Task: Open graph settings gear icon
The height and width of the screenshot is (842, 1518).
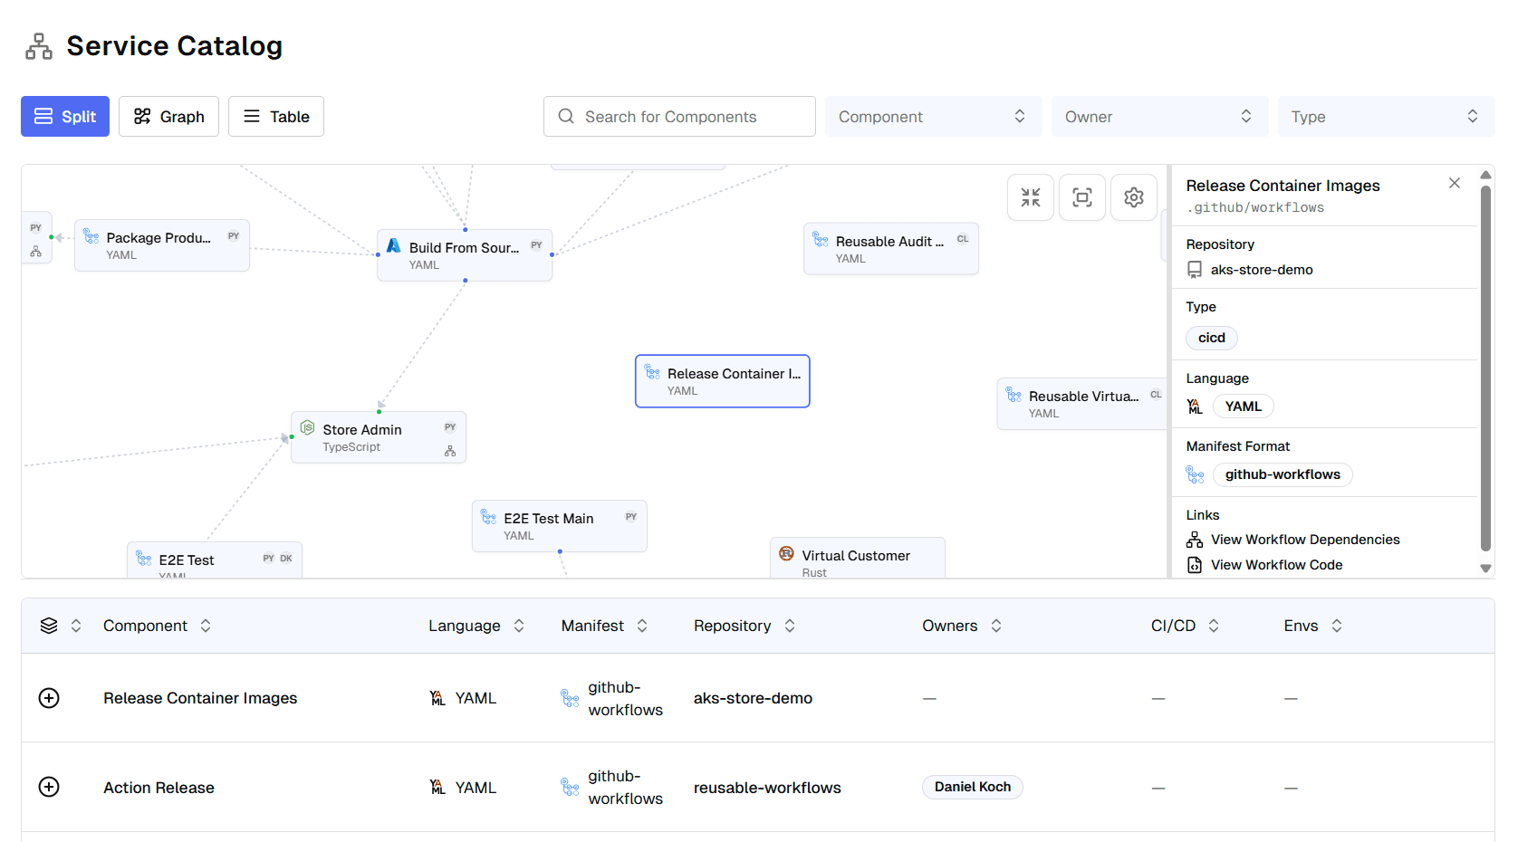Action: coord(1134,197)
